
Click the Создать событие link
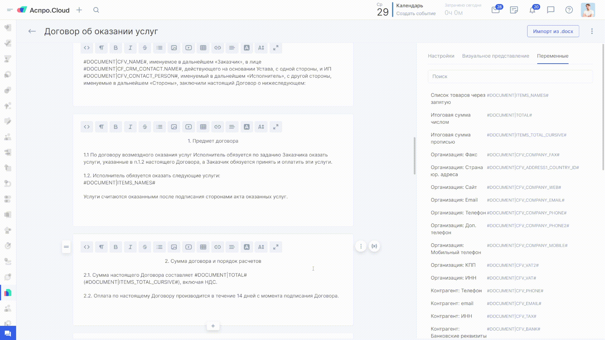point(416,14)
